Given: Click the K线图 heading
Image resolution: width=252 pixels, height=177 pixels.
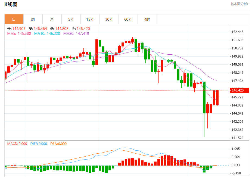Looking at the screenshot, I should 11,4.
